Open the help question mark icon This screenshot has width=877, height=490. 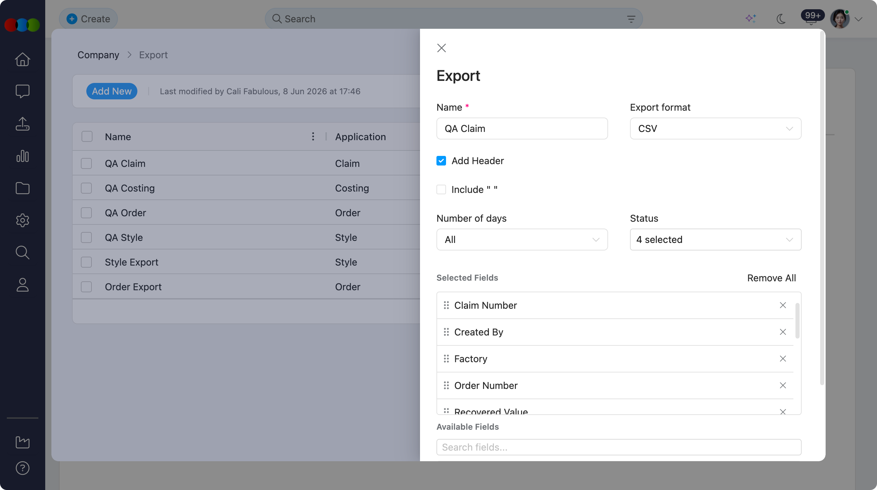(23, 468)
